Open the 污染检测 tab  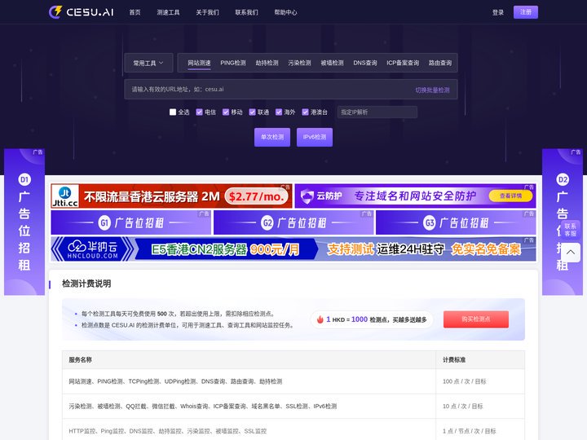point(299,63)
